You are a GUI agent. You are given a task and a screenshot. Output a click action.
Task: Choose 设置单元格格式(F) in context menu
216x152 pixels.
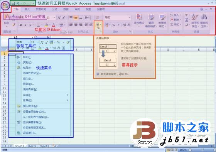pyautogui.click(x=43, y=111)
